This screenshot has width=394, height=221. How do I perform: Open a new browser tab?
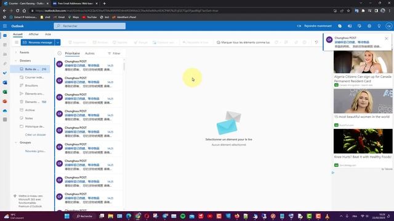point(104,4)
